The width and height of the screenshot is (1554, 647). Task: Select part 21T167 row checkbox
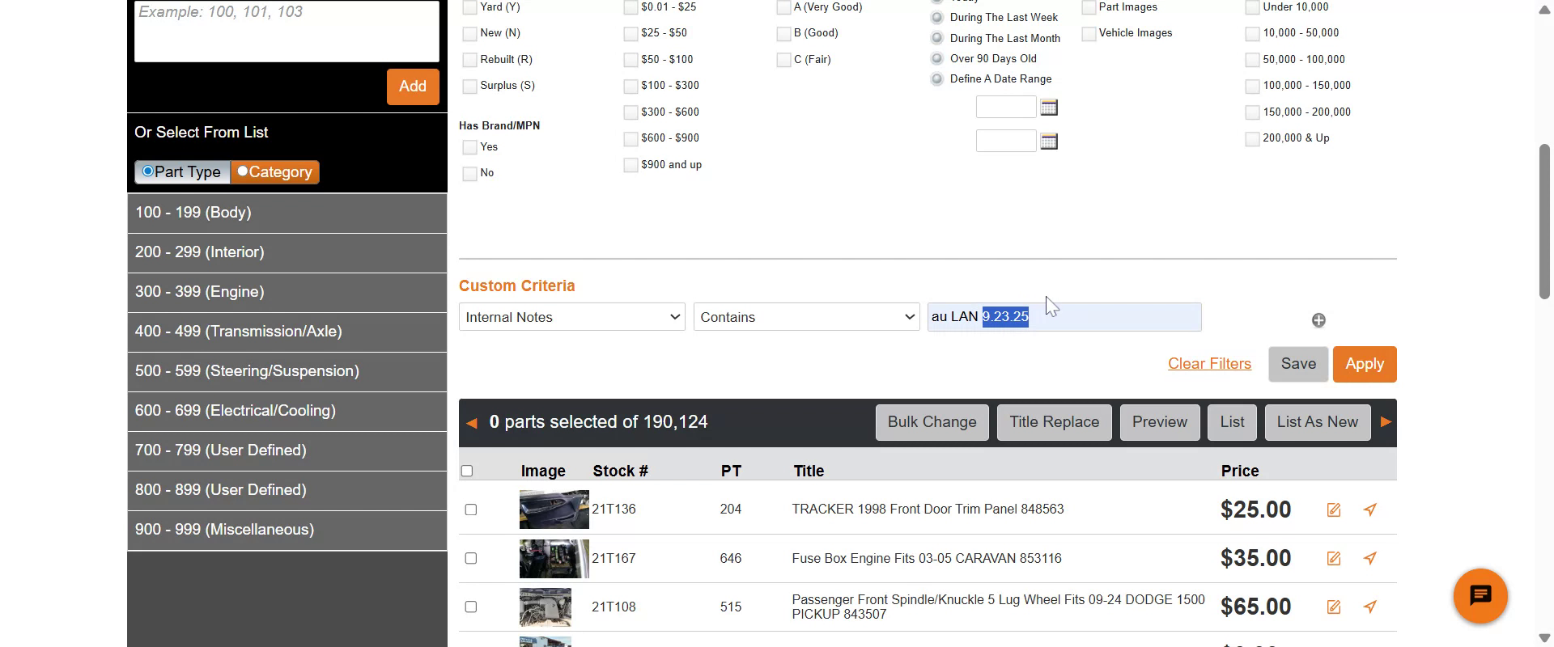point(471,558)
